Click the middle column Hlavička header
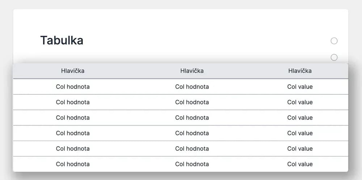 [192, 71]
